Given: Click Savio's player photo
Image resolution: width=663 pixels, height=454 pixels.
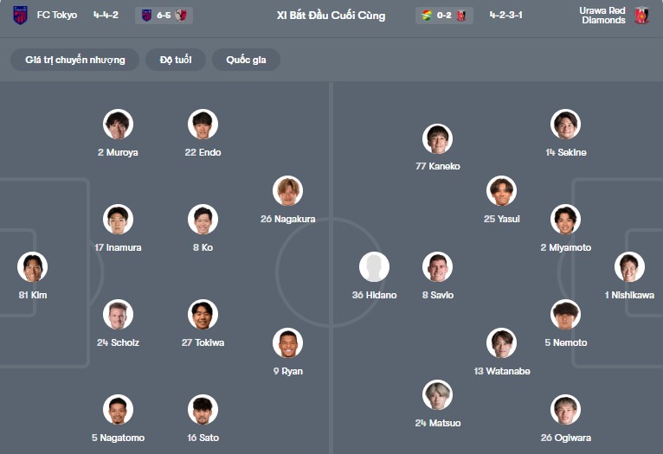Looking at the screenshot, I should click(438, 267).
